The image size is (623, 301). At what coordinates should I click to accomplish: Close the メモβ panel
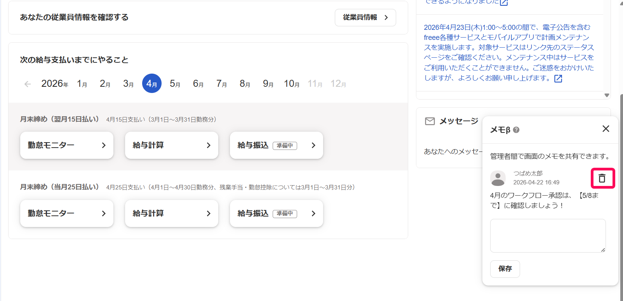(606, 129)
